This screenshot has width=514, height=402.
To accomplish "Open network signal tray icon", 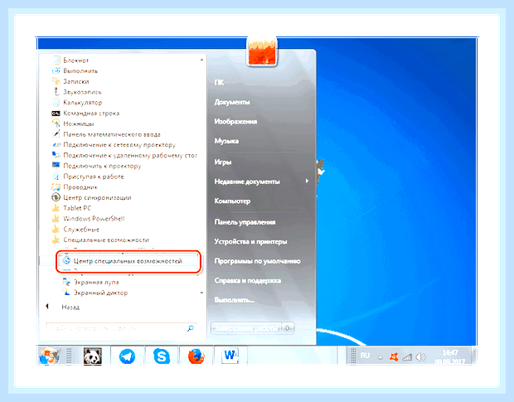I will pyautogui.click(x=407, y=357).
